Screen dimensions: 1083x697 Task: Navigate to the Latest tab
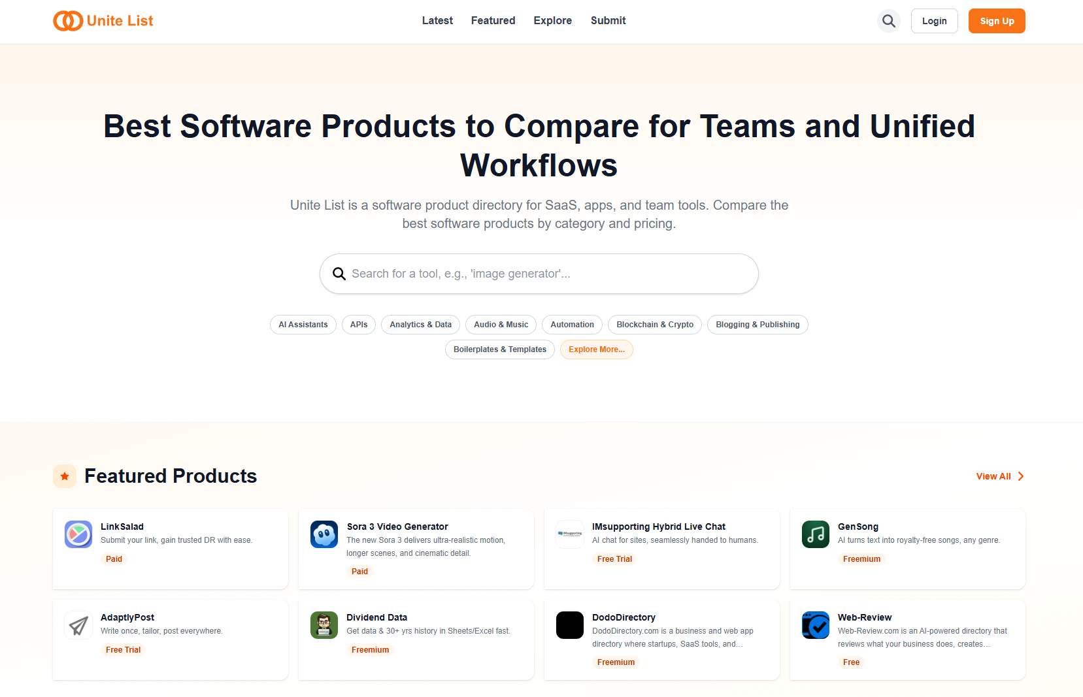(x=437, y=20)
